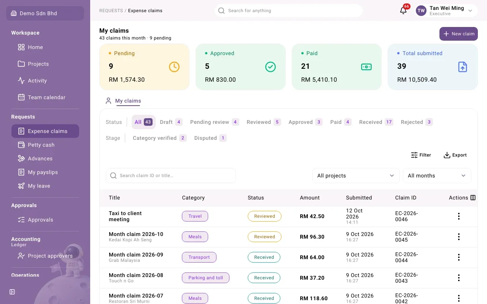Go to My payslips
487x304 pixels.
pyautogui.click(x=45, y=172)
